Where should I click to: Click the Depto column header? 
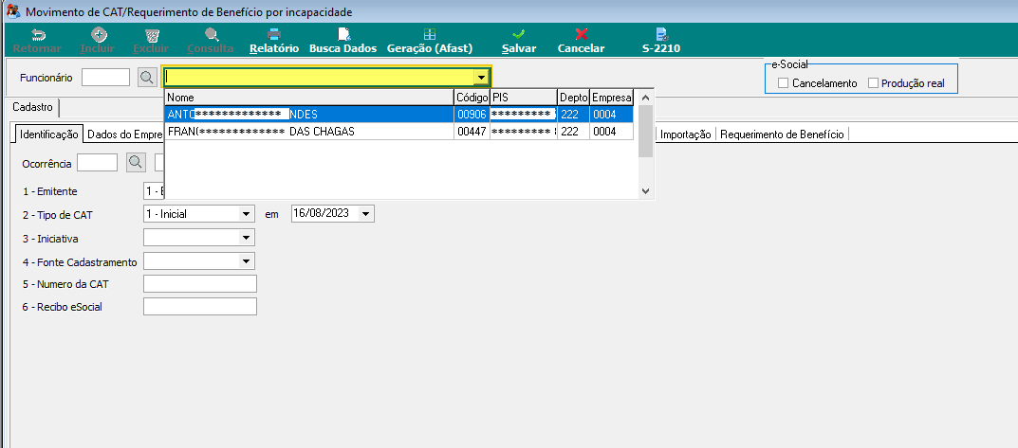(x=573, y=98)
